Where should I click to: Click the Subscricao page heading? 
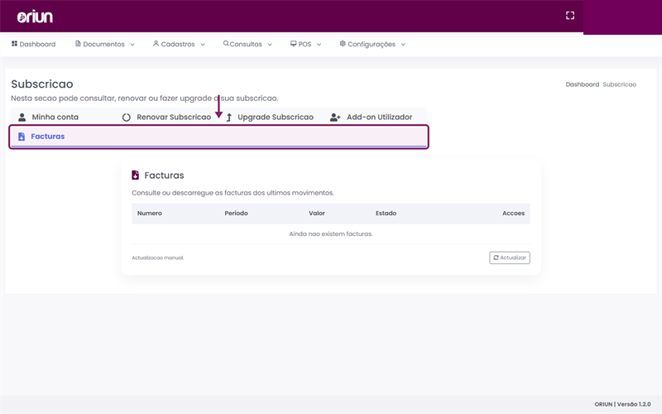[42, 84]
